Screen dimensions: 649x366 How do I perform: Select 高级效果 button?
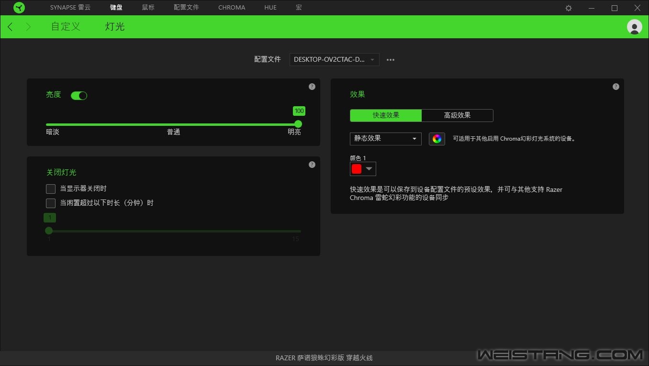[x=458, y=115]
